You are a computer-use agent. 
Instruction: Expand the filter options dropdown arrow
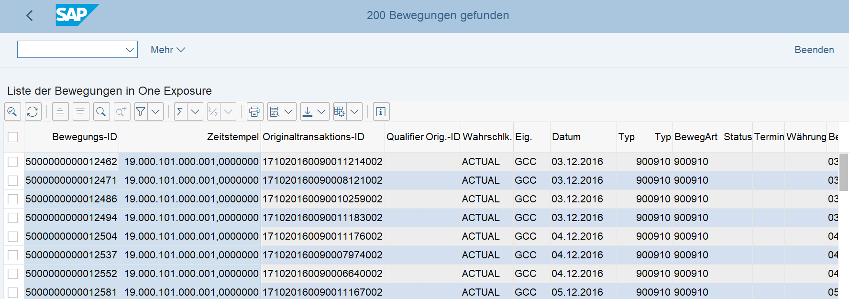point(155,111)
